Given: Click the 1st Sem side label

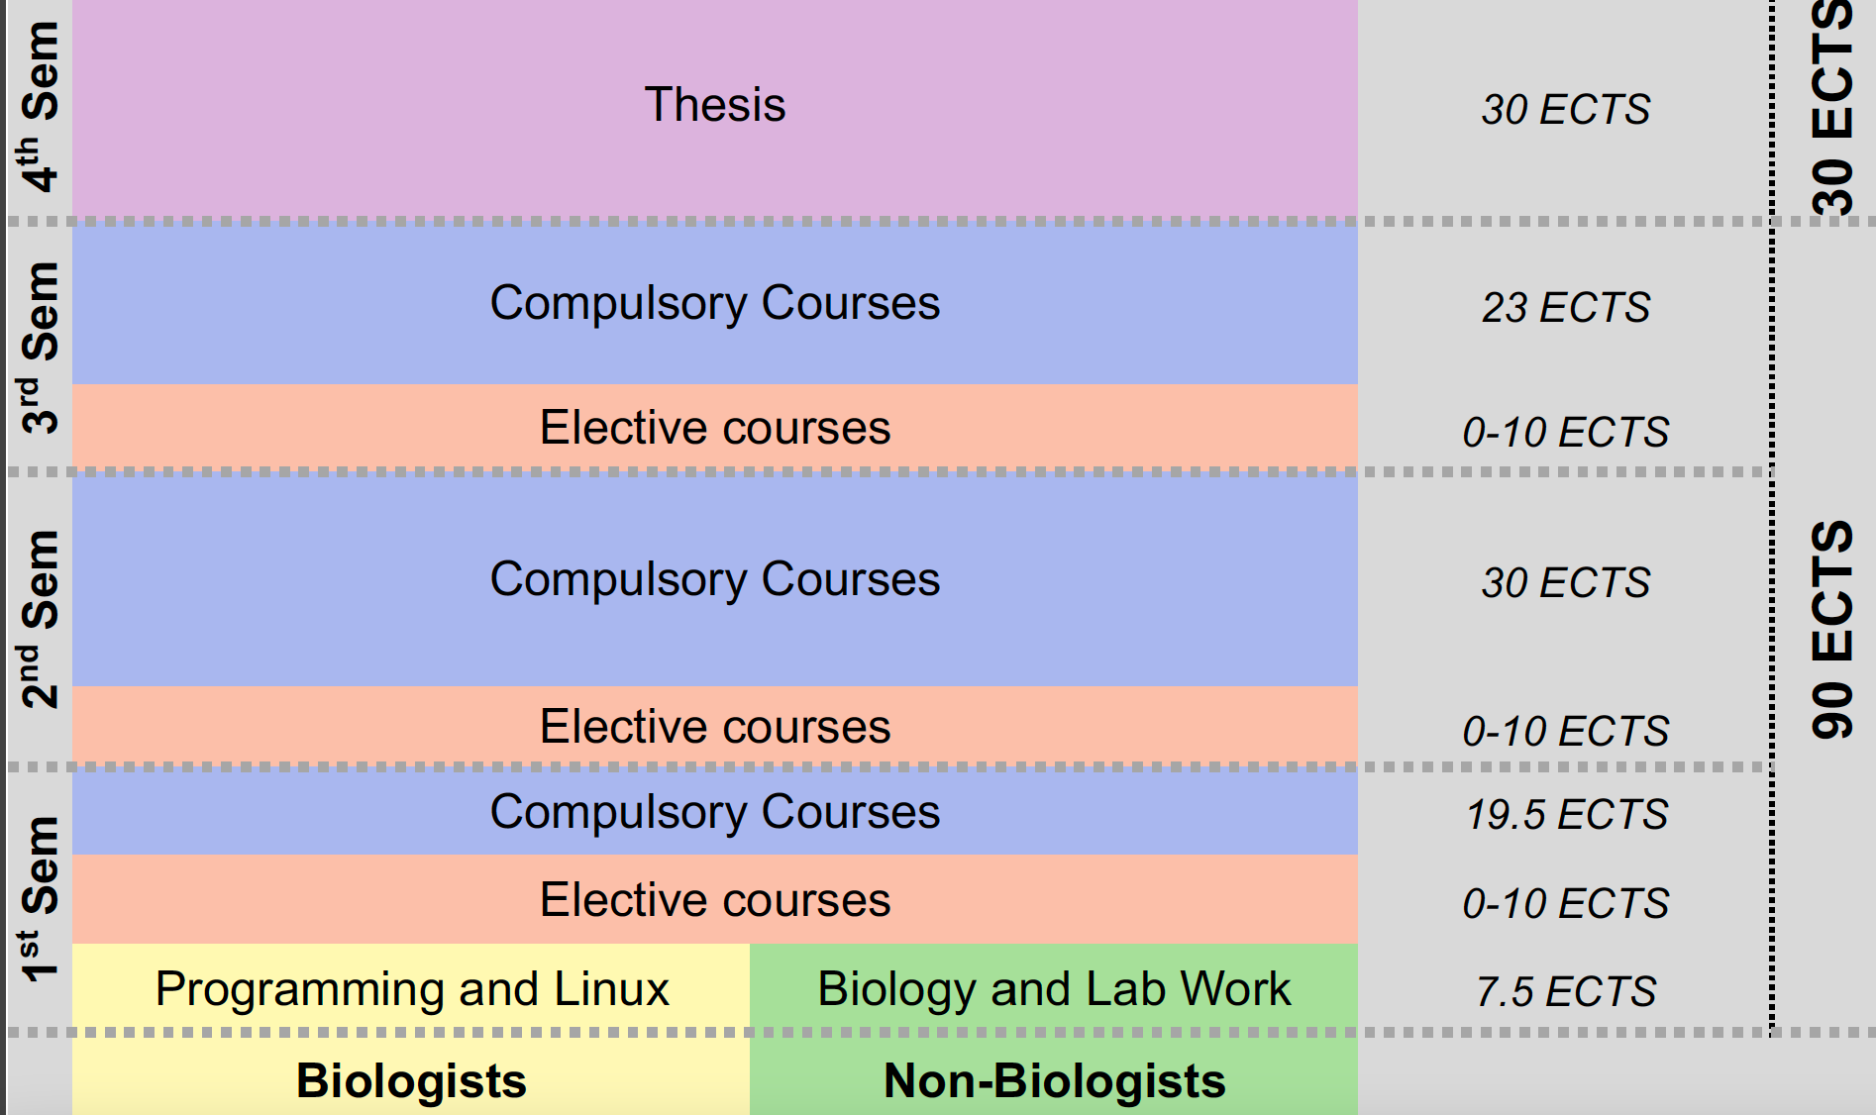Looking at the screenshot, I should click(x=40, y=899).
